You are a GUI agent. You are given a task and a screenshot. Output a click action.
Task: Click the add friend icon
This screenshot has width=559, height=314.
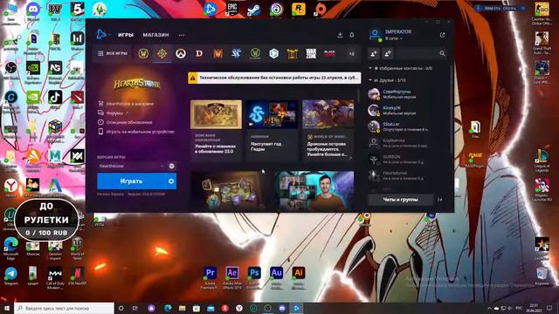pos(374,53)
